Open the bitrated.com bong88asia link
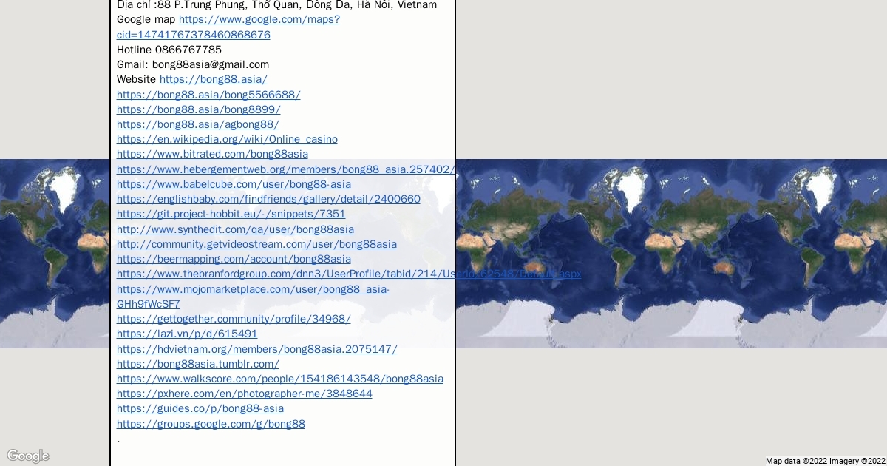 (x=212, y=154)
